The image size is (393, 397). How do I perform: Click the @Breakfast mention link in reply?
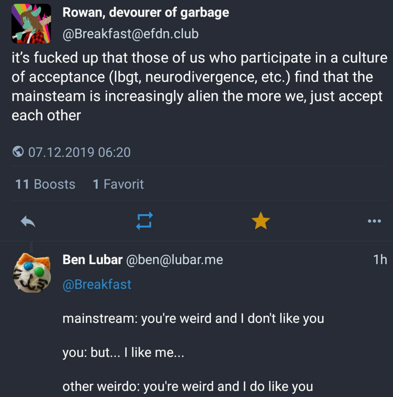click(x=97, y=284)
